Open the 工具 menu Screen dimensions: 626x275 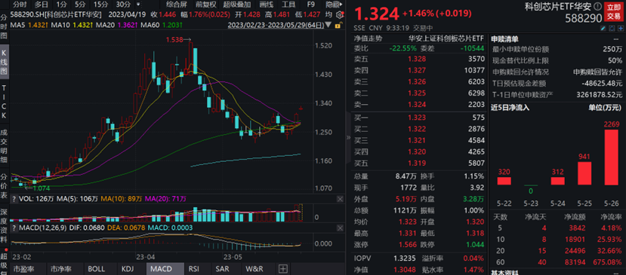coord(288,5)
